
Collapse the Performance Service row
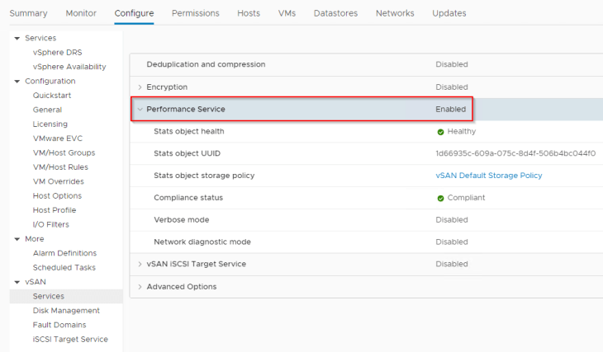click(140, 109)
